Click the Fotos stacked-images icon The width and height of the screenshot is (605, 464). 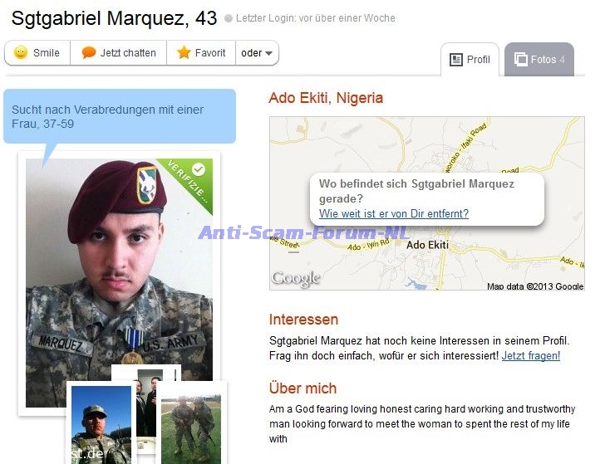520,60
